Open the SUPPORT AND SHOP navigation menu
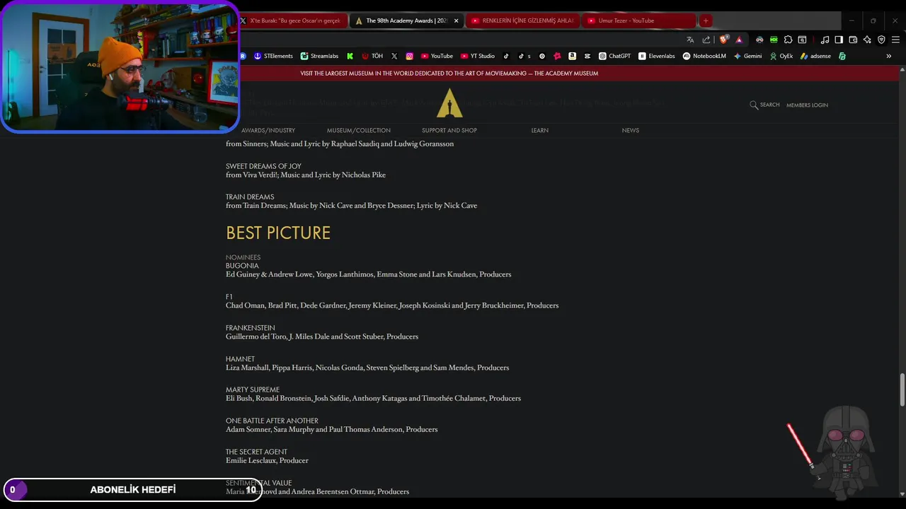 449,130
